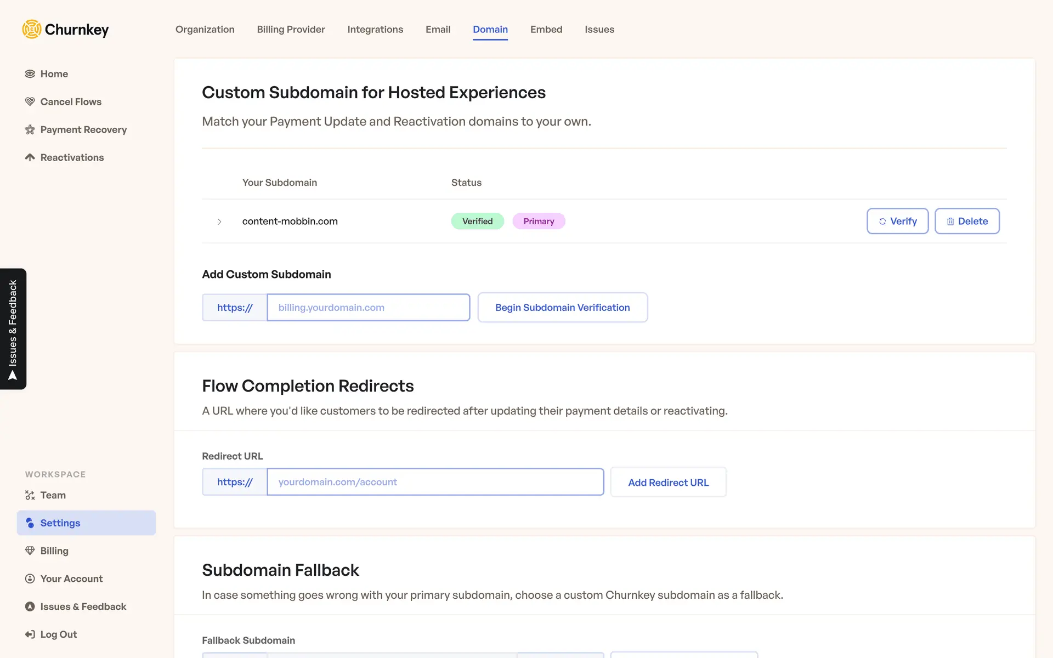Click the Log Out icon
The height and width of the screenshot is (658, 1053).
tap(30, 635)
